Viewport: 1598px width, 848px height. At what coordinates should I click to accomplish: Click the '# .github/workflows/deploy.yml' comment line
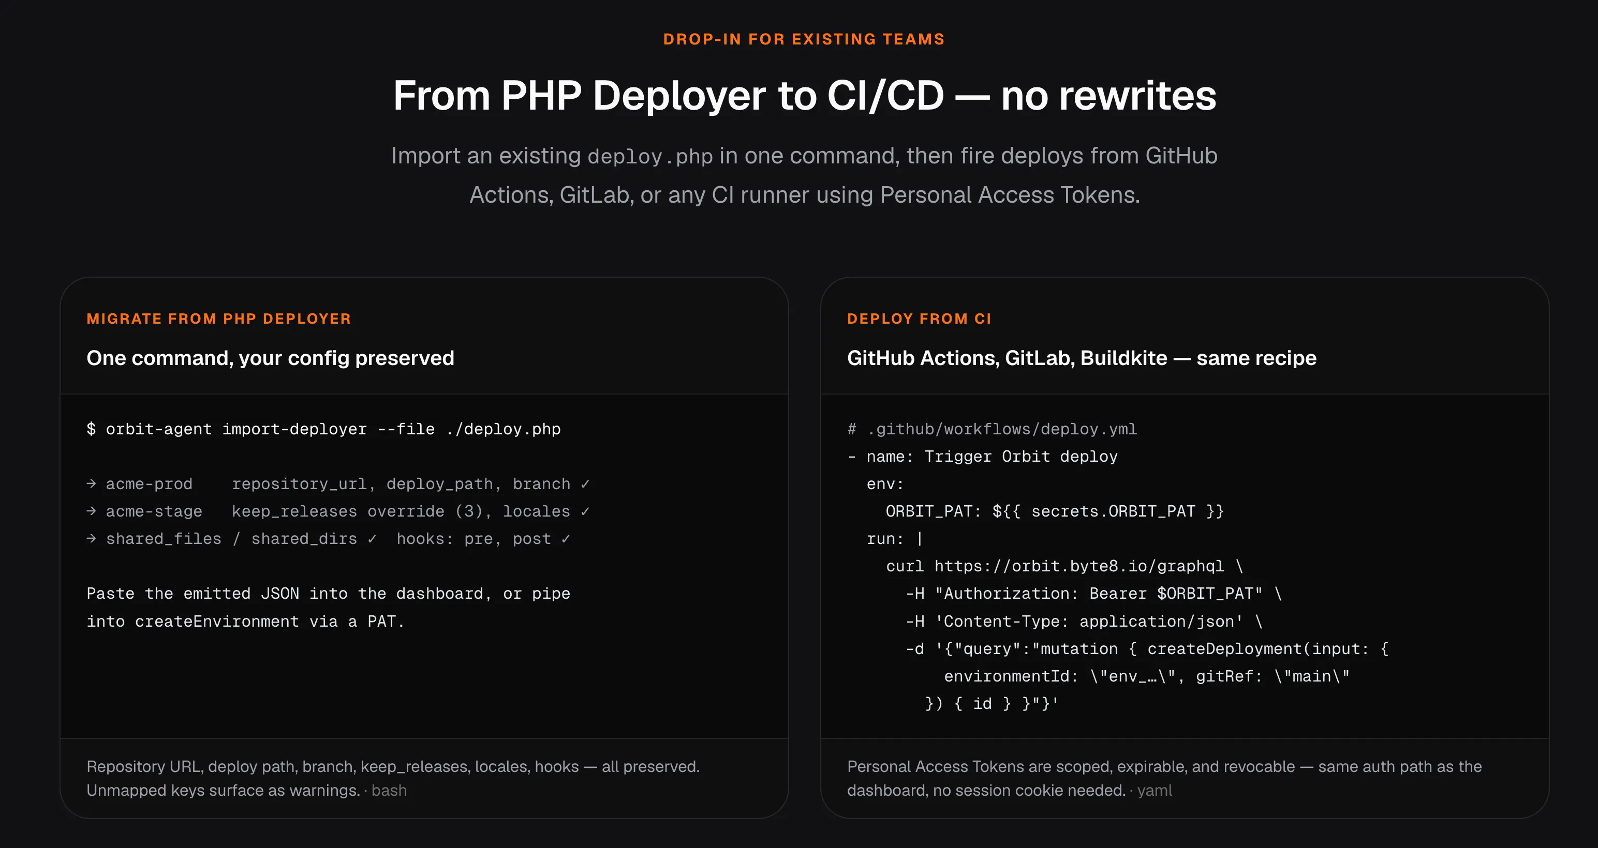point(993,429)
